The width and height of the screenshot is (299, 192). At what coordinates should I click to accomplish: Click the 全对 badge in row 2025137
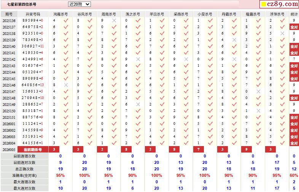pyautogui.click(x=294, y=27)
